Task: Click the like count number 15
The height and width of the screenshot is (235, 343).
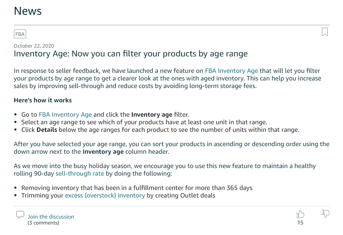Action: click(x=300, y=223)
